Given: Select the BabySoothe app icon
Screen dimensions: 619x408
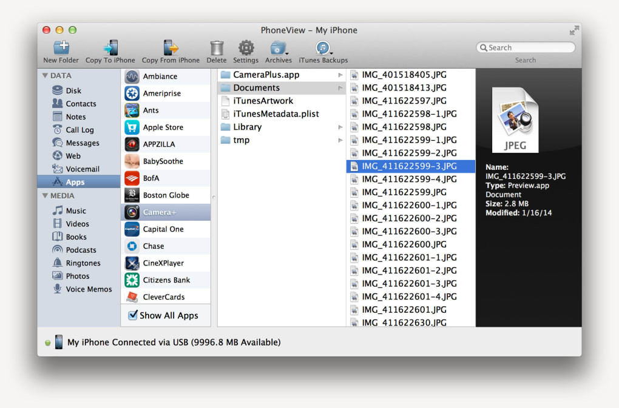Looking at the screenshot, I should point(132,161).
